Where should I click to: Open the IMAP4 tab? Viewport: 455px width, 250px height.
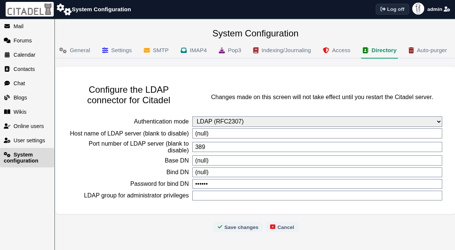pyautogui.click(x=193, y=50)
